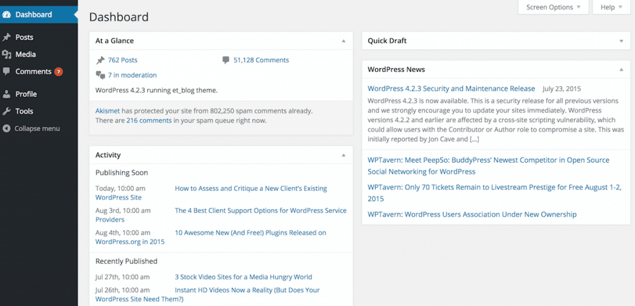The image size is (635, 306).
Task: Open the 7 in moderation link
Action: click(x=132, y=75)
